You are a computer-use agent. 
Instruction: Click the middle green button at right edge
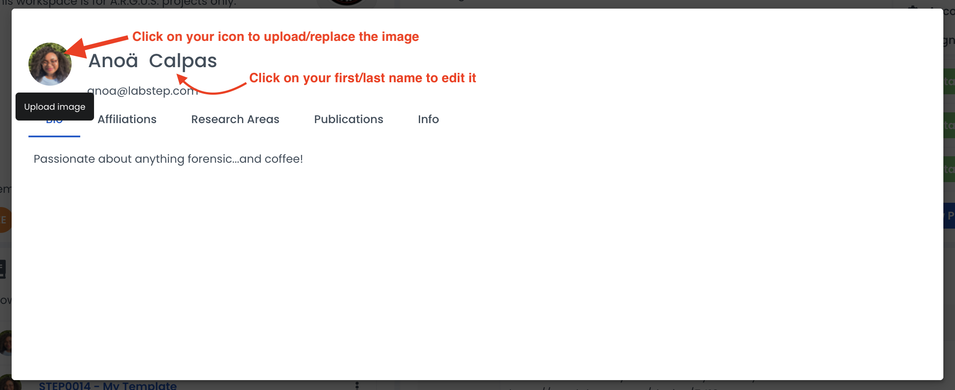(x=949, y=125)
